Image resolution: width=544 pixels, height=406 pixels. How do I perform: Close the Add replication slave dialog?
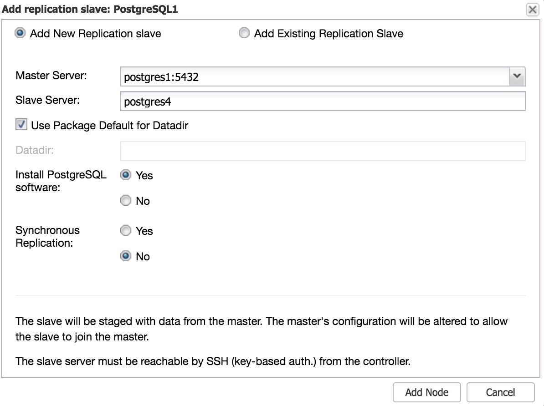(x=532, y=10)
